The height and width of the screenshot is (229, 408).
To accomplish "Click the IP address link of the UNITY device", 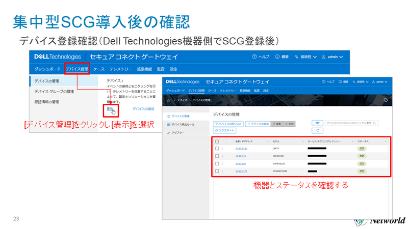I will click(241, 149).
